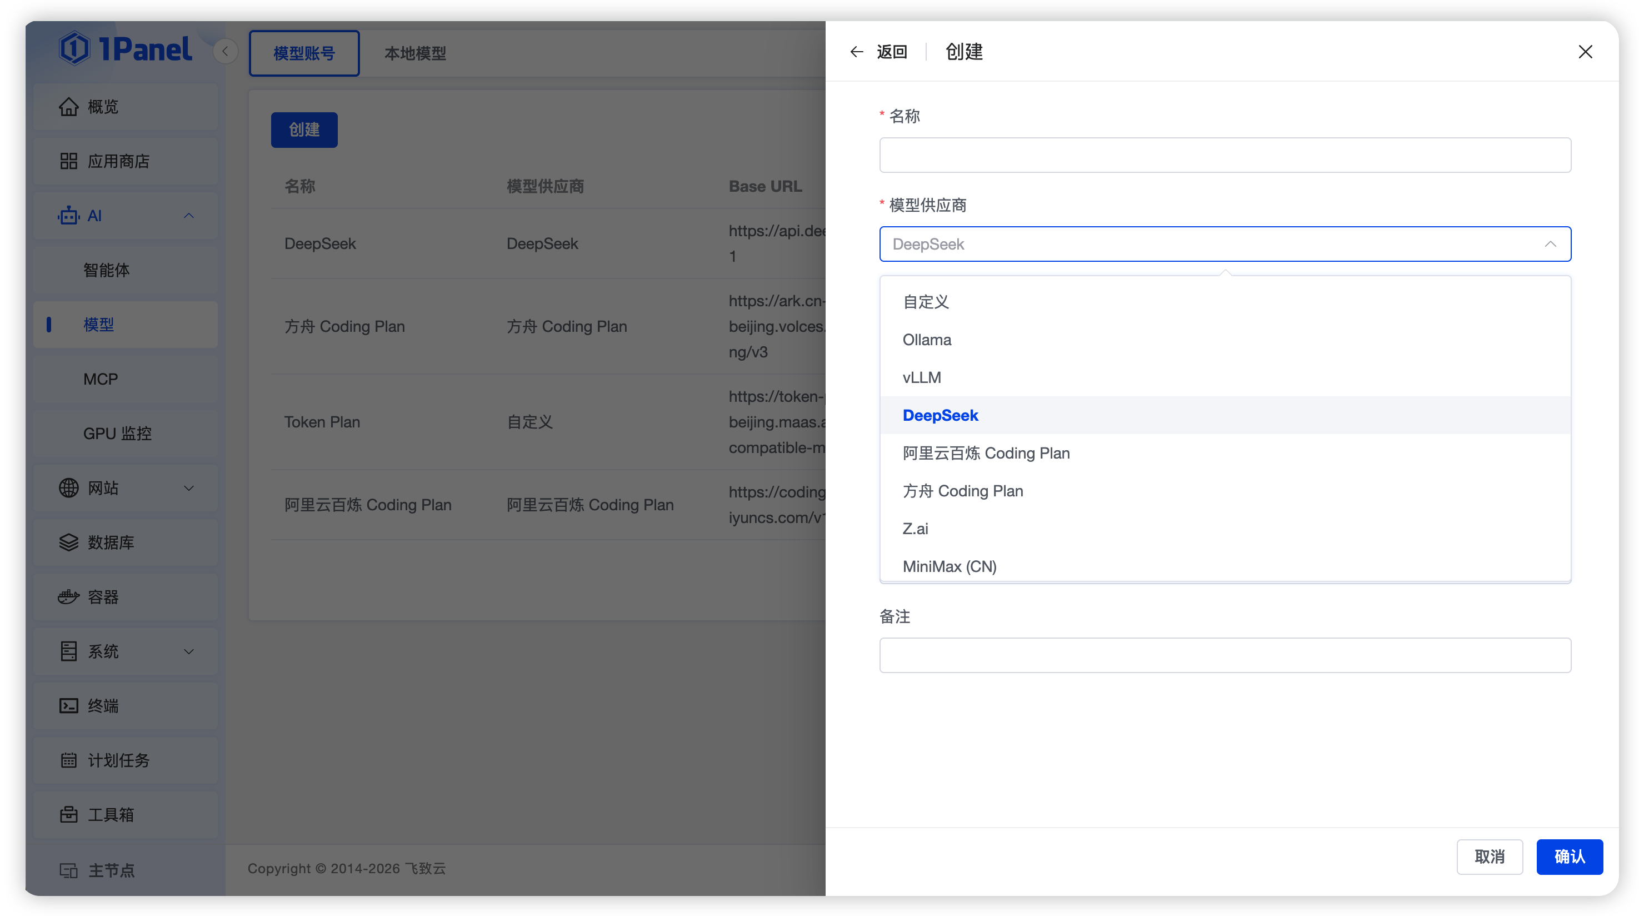Click the 自定义 provider cell in Token Plan row
The width and height of the screenshot is (1639, 916).
coord(529,422)
